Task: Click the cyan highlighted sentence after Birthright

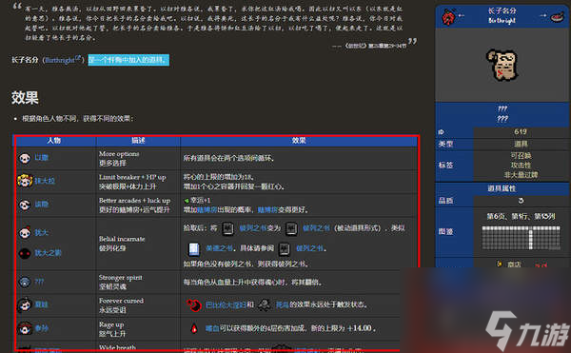Action: [128, 60]
